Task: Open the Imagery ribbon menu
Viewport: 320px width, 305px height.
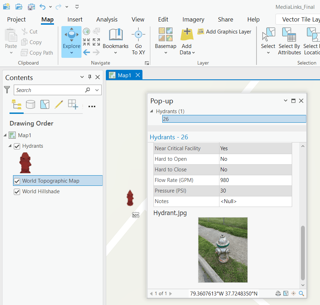Action: (x=193, y=19)
